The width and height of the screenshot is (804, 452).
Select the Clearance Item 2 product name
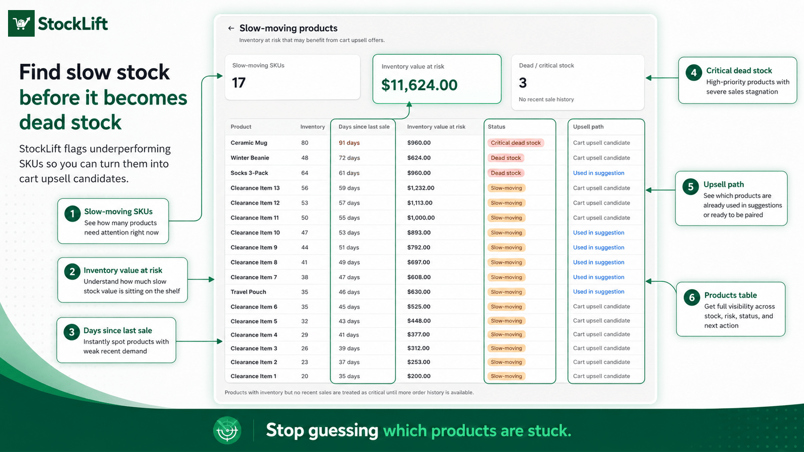254,362
